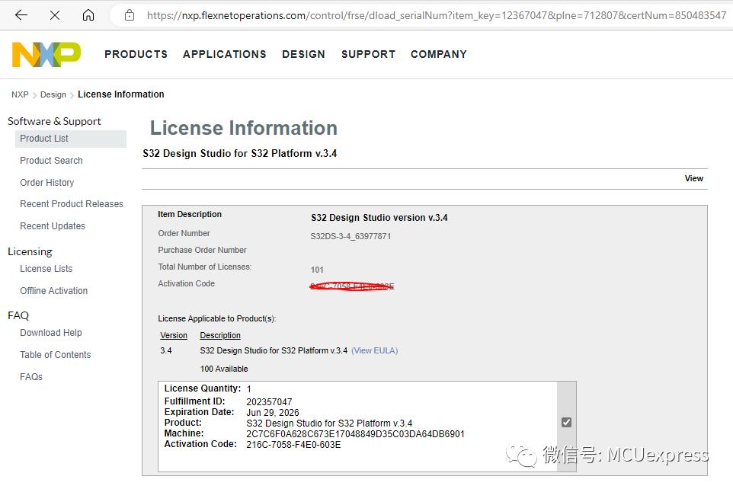The image size is (733, 489).
Task: Open Product List in sidebar
Action: click(x=71, y=139)
